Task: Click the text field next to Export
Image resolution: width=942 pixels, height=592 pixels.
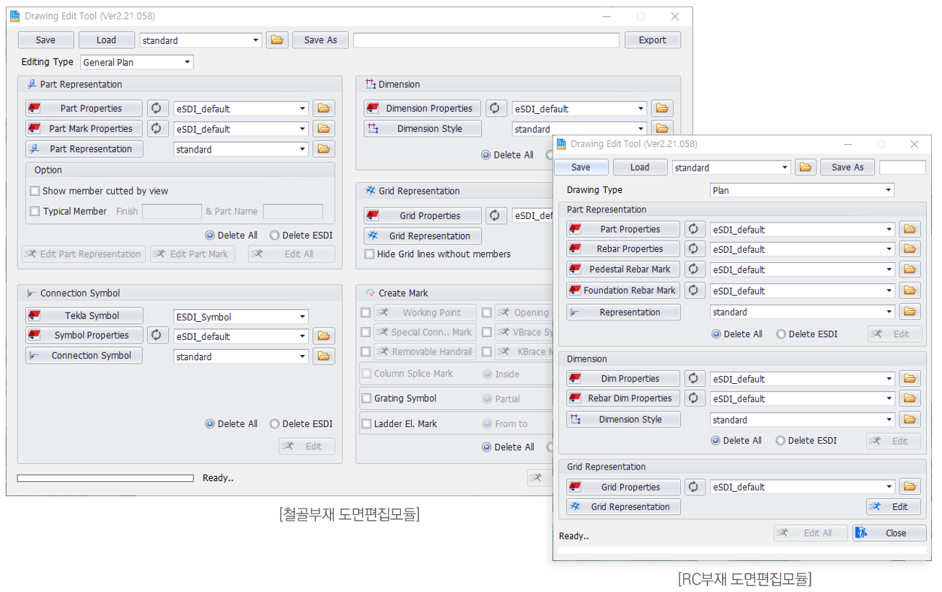Action: tap(485, 40)
